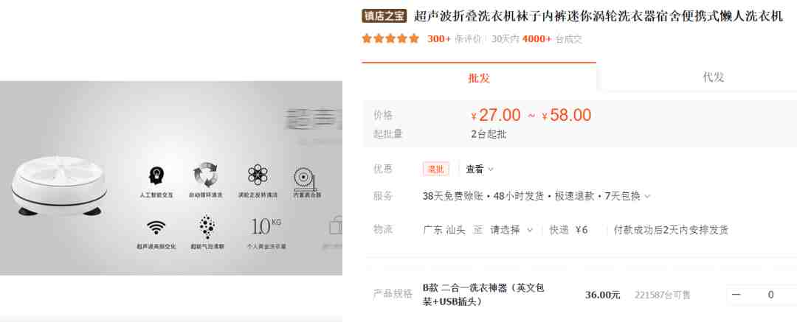Click the ultrasonic wifi wave icon
This screenshot has width=797, height=322.
click(x=156, y=226)
